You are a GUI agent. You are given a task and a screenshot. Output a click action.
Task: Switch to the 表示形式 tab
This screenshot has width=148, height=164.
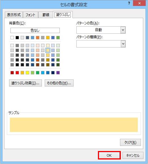coord(14,15)
